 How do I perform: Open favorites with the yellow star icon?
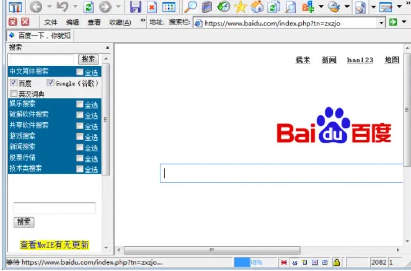coord(241,7)
